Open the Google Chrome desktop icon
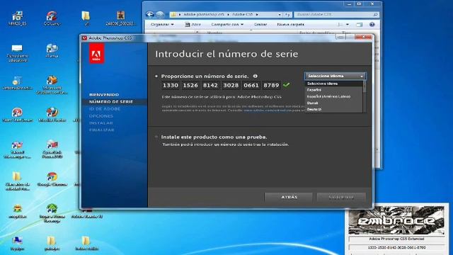The width and height of the screenshot is (453, 255). pos(52,179)
